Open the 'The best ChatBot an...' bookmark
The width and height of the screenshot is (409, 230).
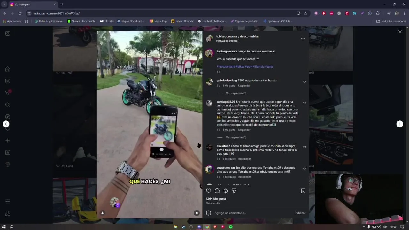(212, 21)
